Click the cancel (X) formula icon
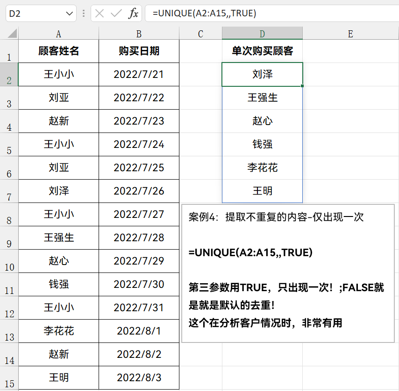The height and width of the screenshot is (391, 399). pyautogui.click(x=99, y=13)
